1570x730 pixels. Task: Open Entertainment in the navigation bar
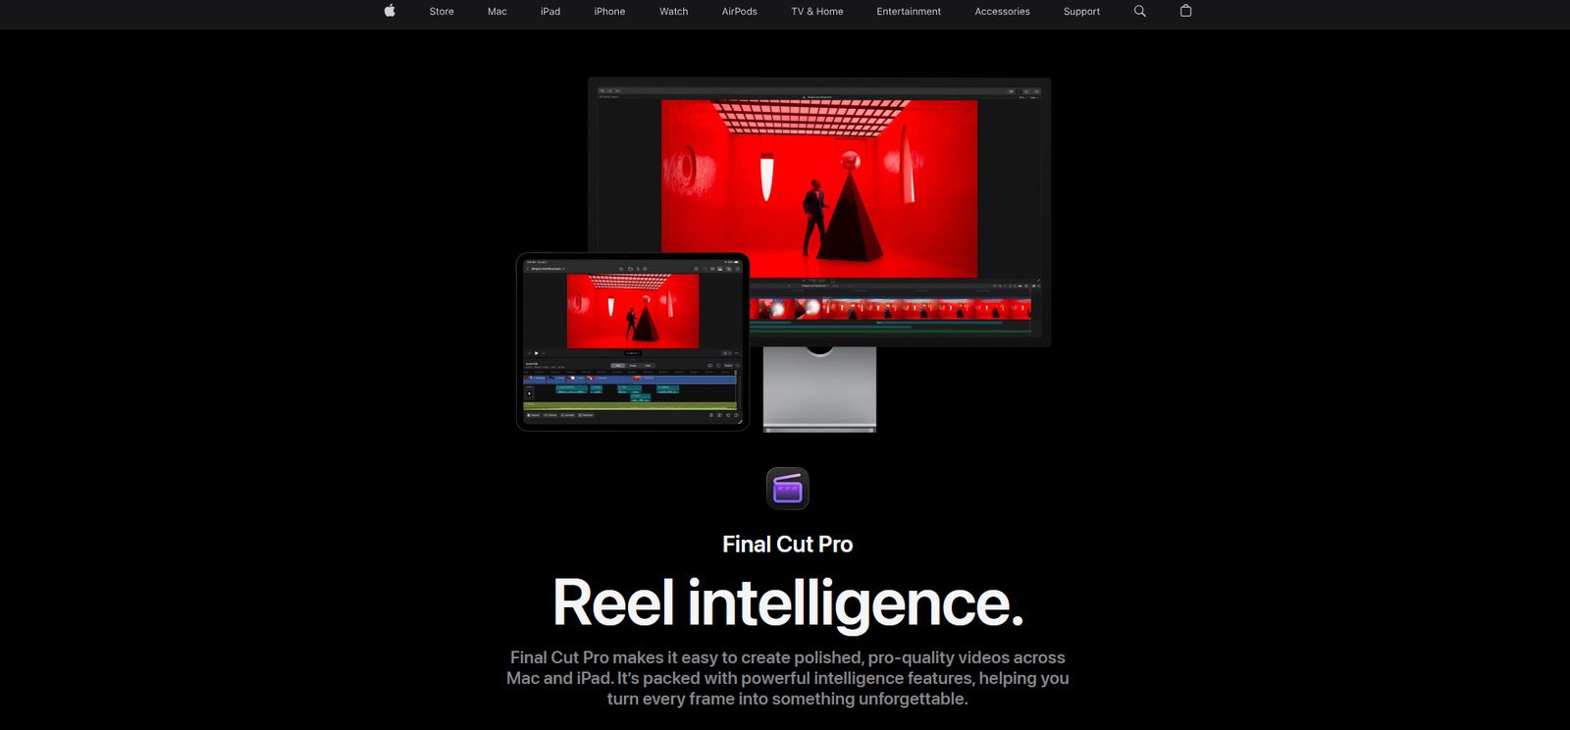(x=909, y=12)
